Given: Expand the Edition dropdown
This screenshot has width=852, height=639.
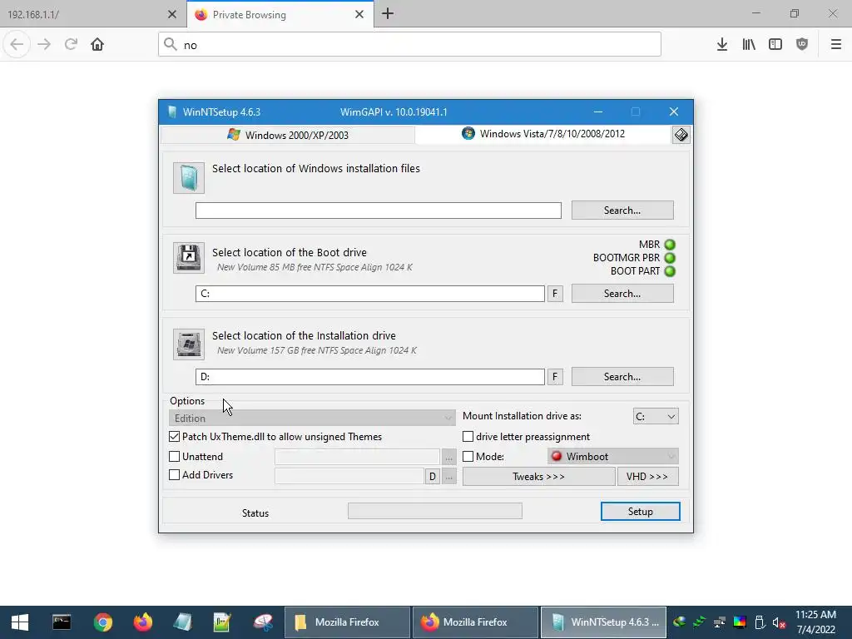Looking at the screenshot, I should (x=312, y=418).
